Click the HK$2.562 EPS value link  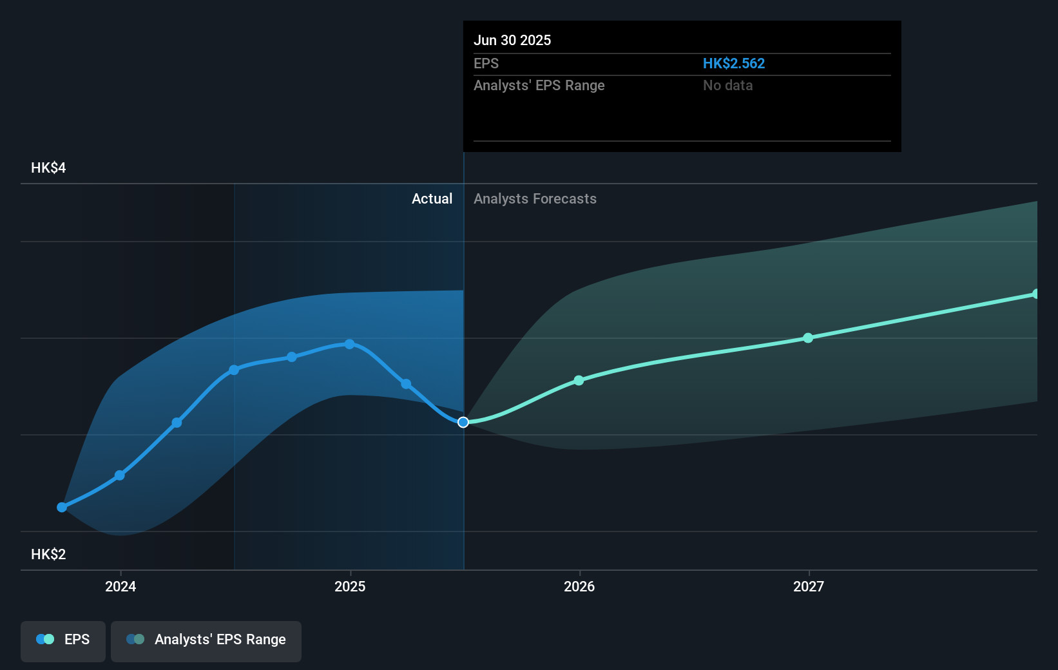pos(734,63)
